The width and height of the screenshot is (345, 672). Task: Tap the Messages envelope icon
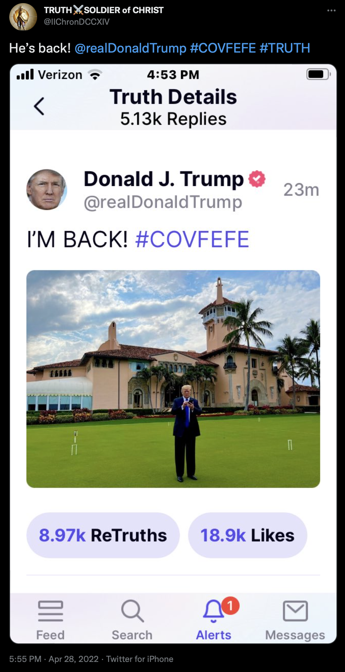tap(295, 611)
